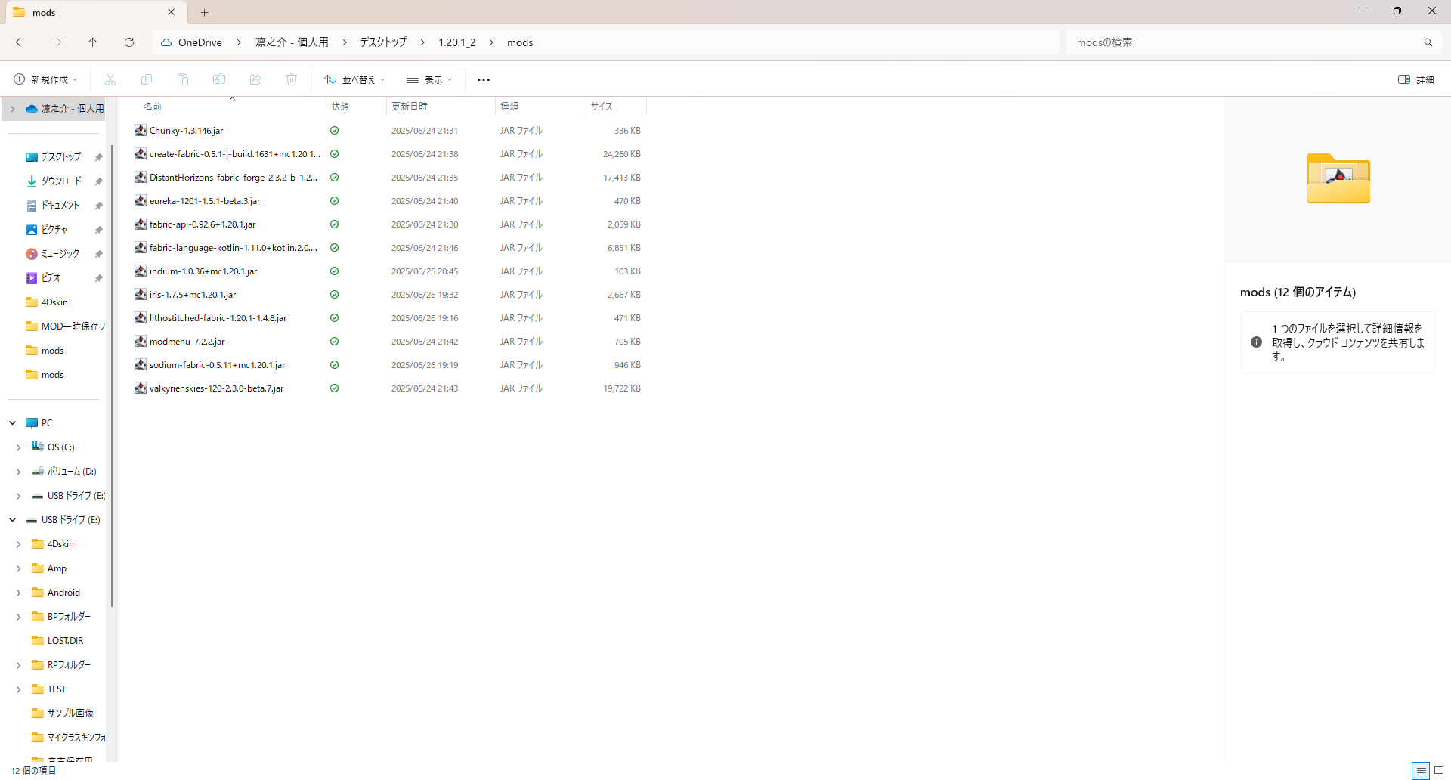The image size is (1451, 780).
Task: Select indium-1.0.36+mc1.20.1.jar file name
Action: [203, 271]
